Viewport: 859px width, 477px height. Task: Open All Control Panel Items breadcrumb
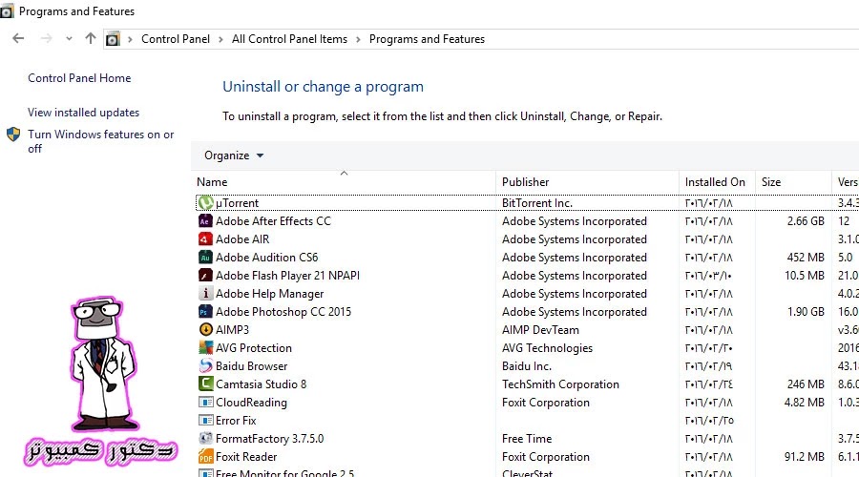point(289,39)
